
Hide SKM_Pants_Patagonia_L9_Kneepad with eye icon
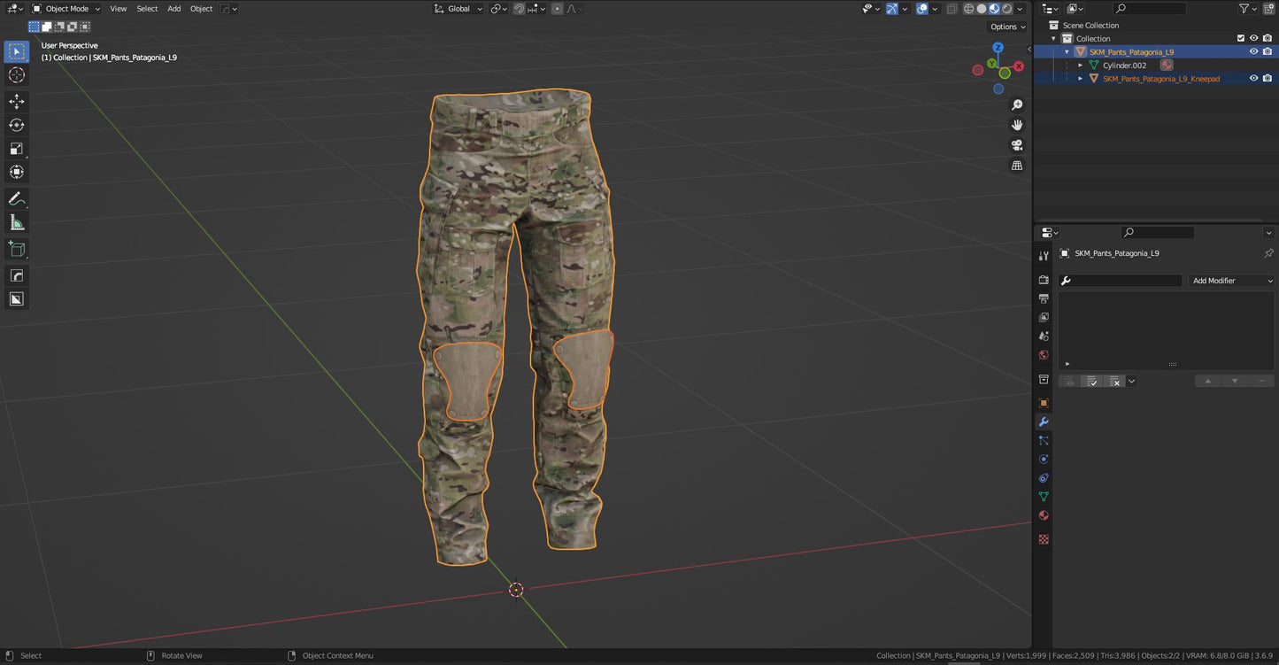(1253, 78)
